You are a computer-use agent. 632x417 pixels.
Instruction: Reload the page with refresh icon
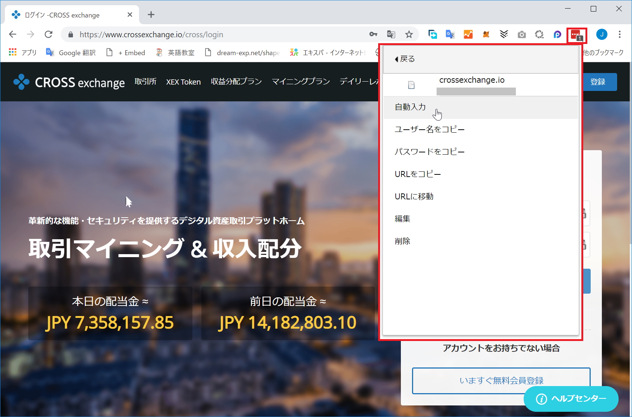[x=48, y=34]
